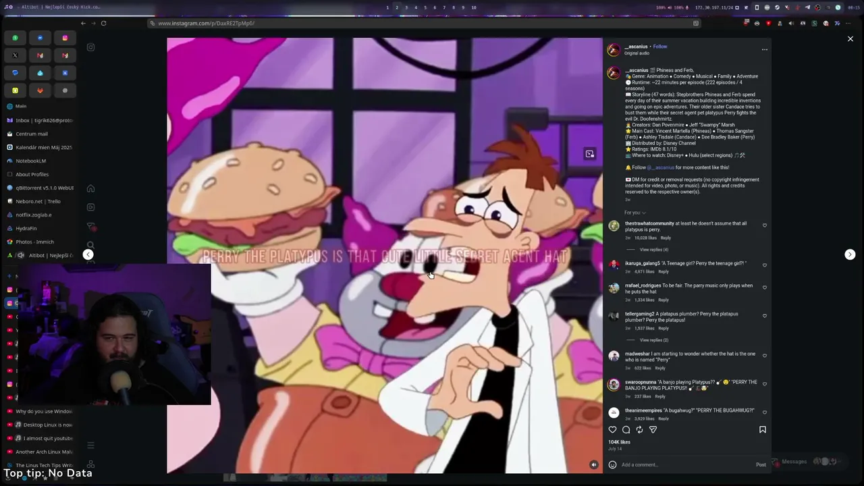
Task: Click the @__ascanius mention in caption
Action: [661, 167]
